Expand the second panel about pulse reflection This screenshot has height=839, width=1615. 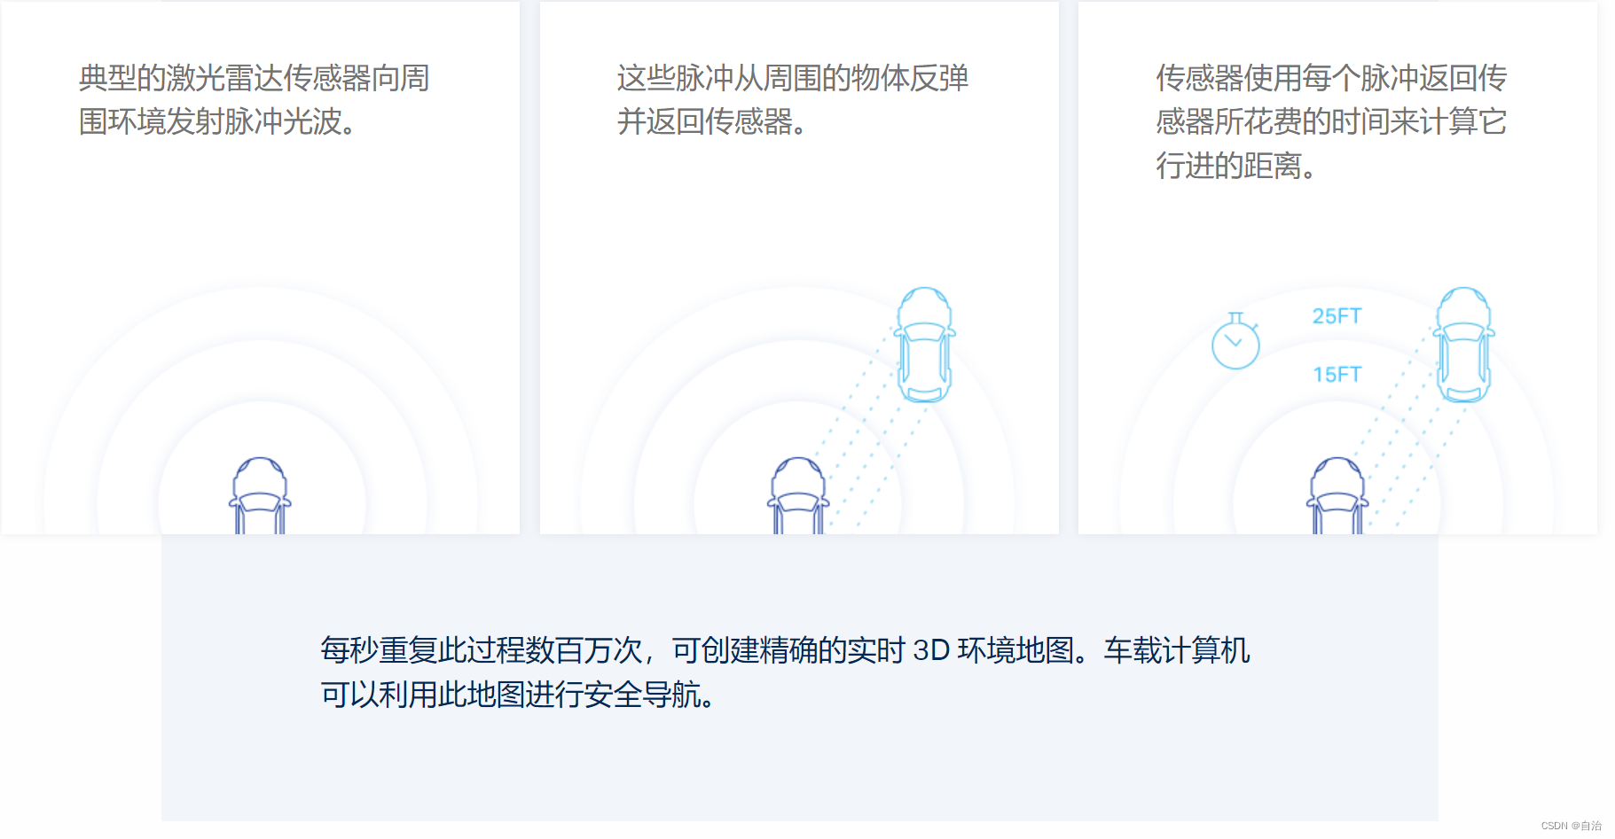[x=798, y=266]
